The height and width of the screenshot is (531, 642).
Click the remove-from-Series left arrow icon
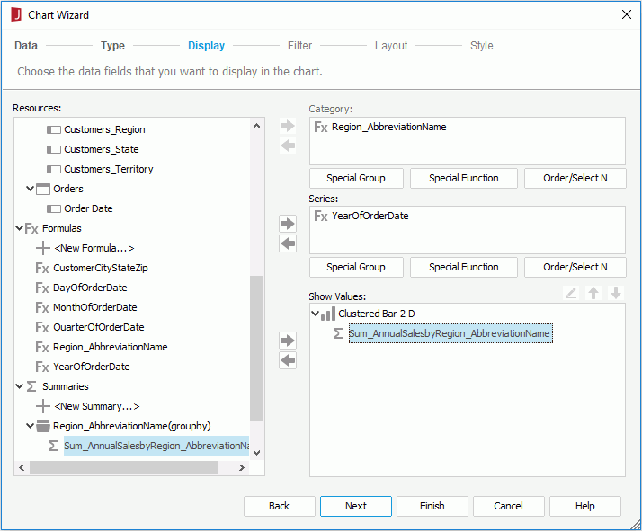click(288, 243)
